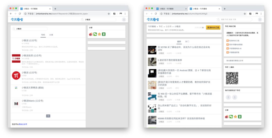The image size is (272, 138).
Task: Go to page 1 in search pagination
Action: click(x=48, y=116)
